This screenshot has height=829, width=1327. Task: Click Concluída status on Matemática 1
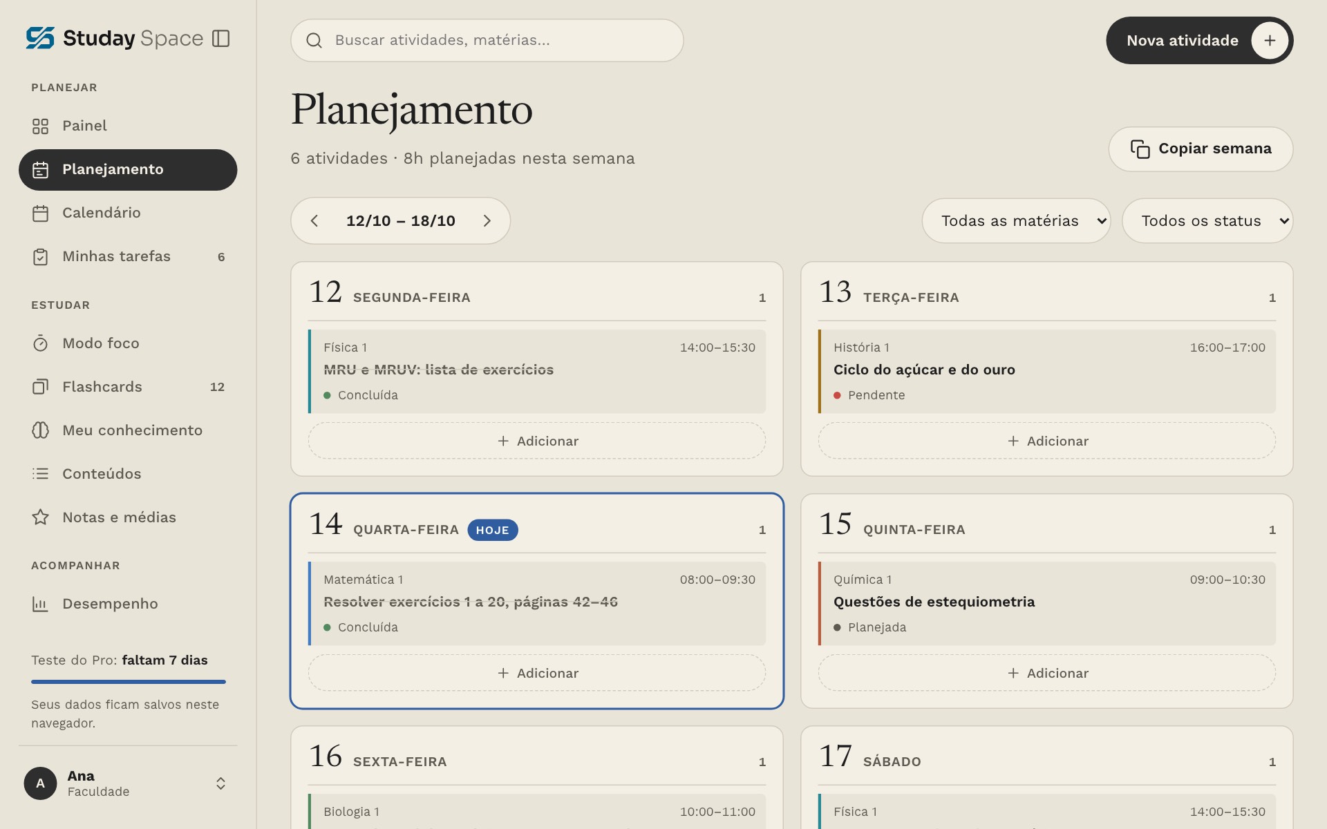click(x=361, y=627)
